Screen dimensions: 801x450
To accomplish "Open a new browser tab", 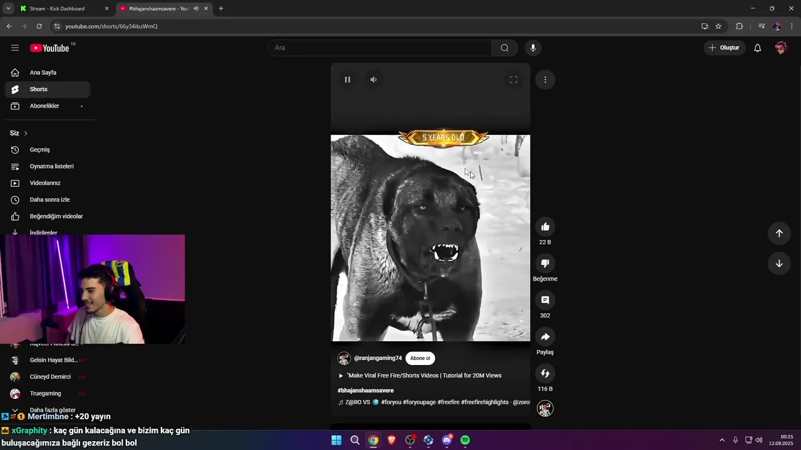I will point(221,9).
